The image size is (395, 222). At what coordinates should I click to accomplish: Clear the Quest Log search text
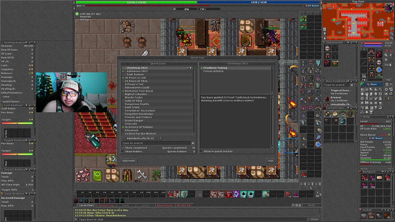tap(193, 143)
